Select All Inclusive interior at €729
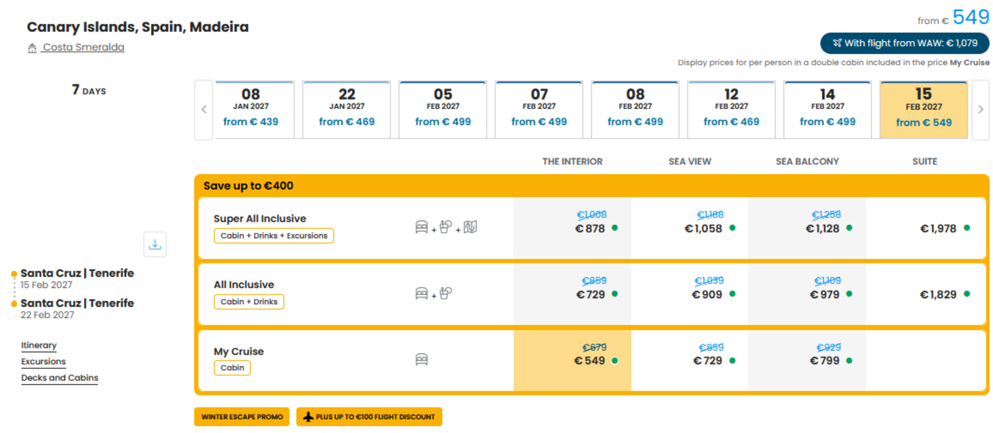Image resolution: width=993 pixels, height=433 pixels. (x=572, y=294)
